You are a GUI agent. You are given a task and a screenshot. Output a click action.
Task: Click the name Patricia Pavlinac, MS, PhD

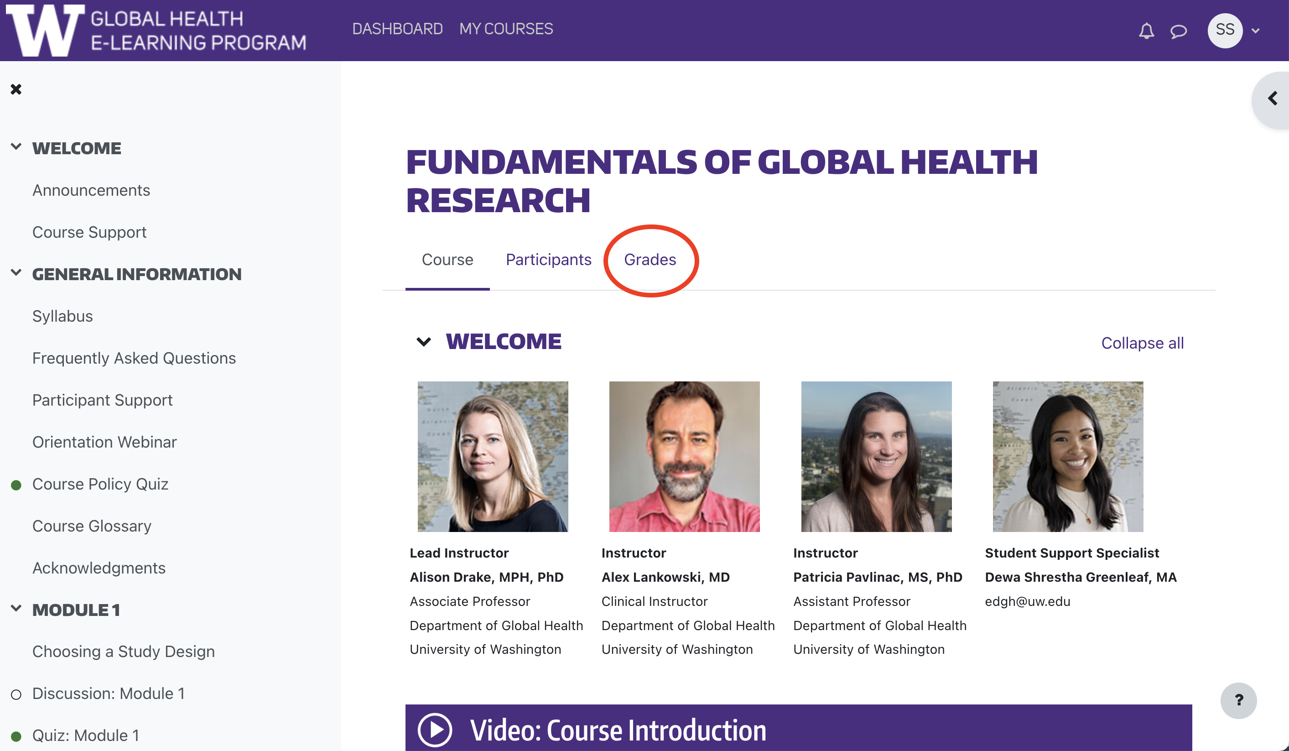(x=878, y=577)
